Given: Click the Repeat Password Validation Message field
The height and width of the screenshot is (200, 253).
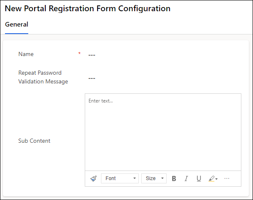Looking at the screenshot, I should click(x=162, y=78).
